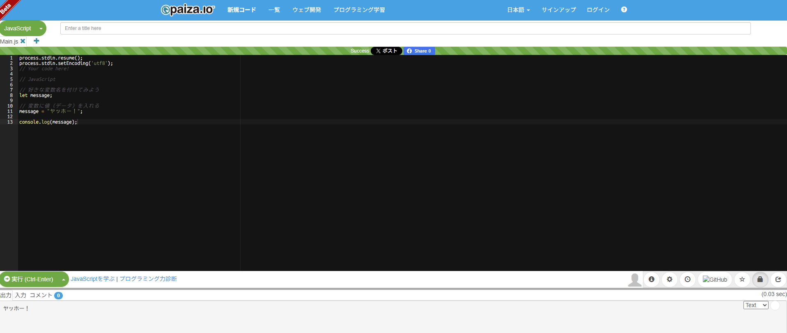This screenshot has height=333, width=787.
Task: Click the ログイン link
Action: click(598, 10)
